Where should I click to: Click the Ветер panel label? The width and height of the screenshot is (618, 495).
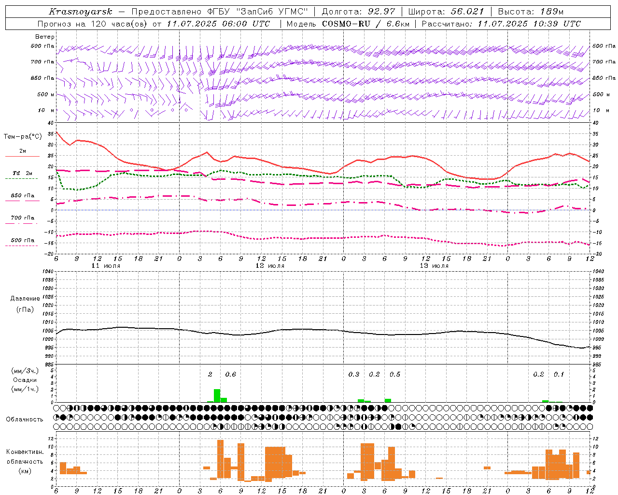tap(45, 37)
